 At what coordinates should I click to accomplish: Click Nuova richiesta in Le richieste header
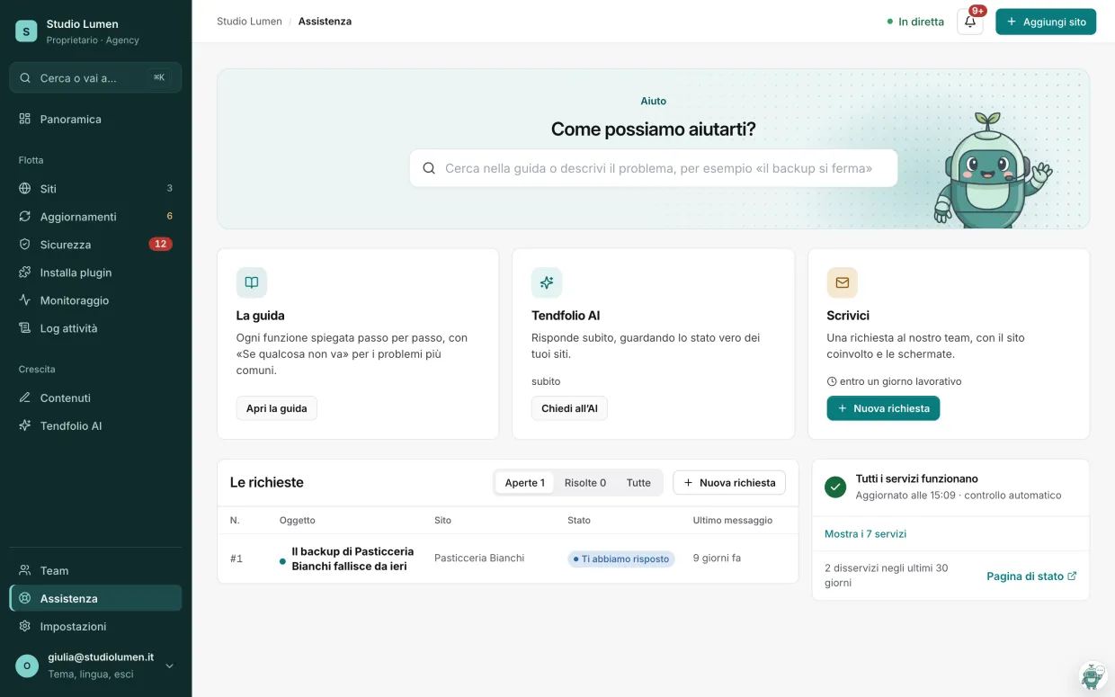coord(729,483)
